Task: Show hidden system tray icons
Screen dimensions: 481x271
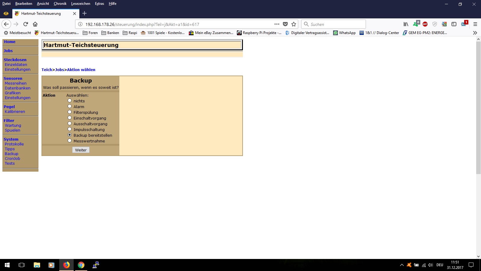Action: click(x=402, y=265)
